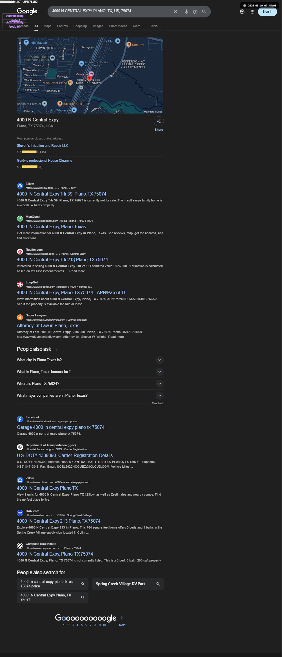Switch to the Images tab

pyautogui.click(x=98, y=26)
